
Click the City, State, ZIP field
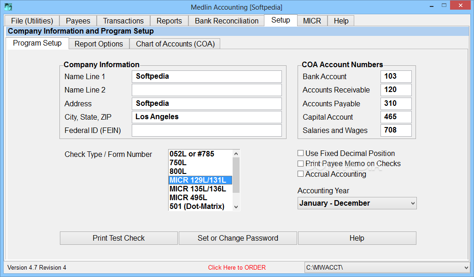[x=207, y=117]
